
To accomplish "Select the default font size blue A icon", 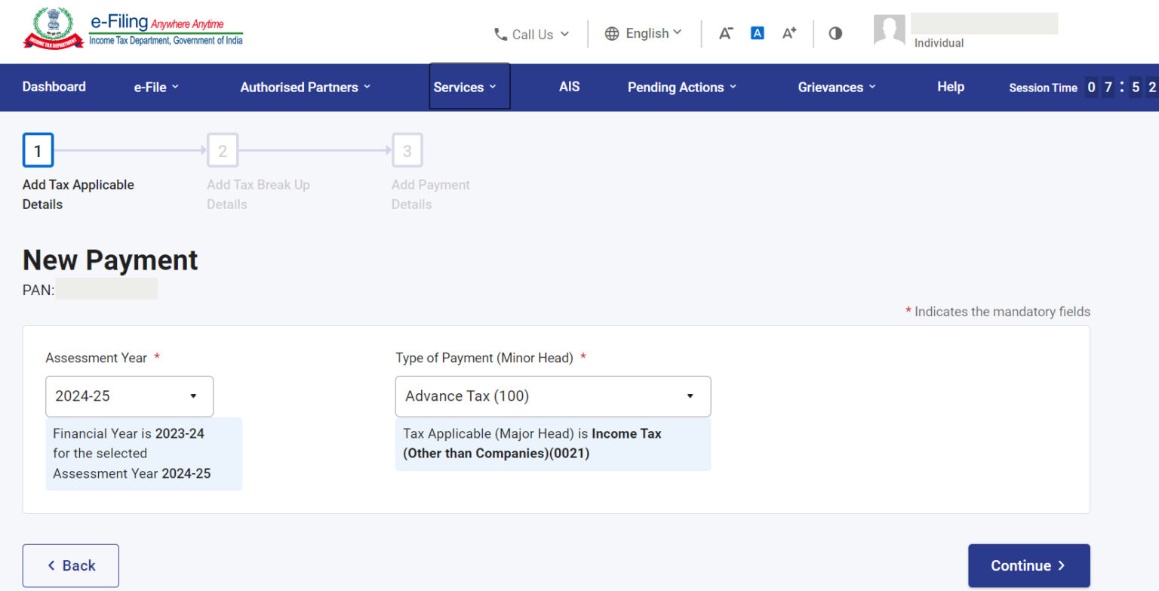I will click(757, 32).
